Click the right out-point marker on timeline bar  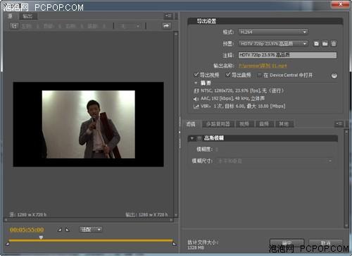pyautogui.click(x=175, y=243)
